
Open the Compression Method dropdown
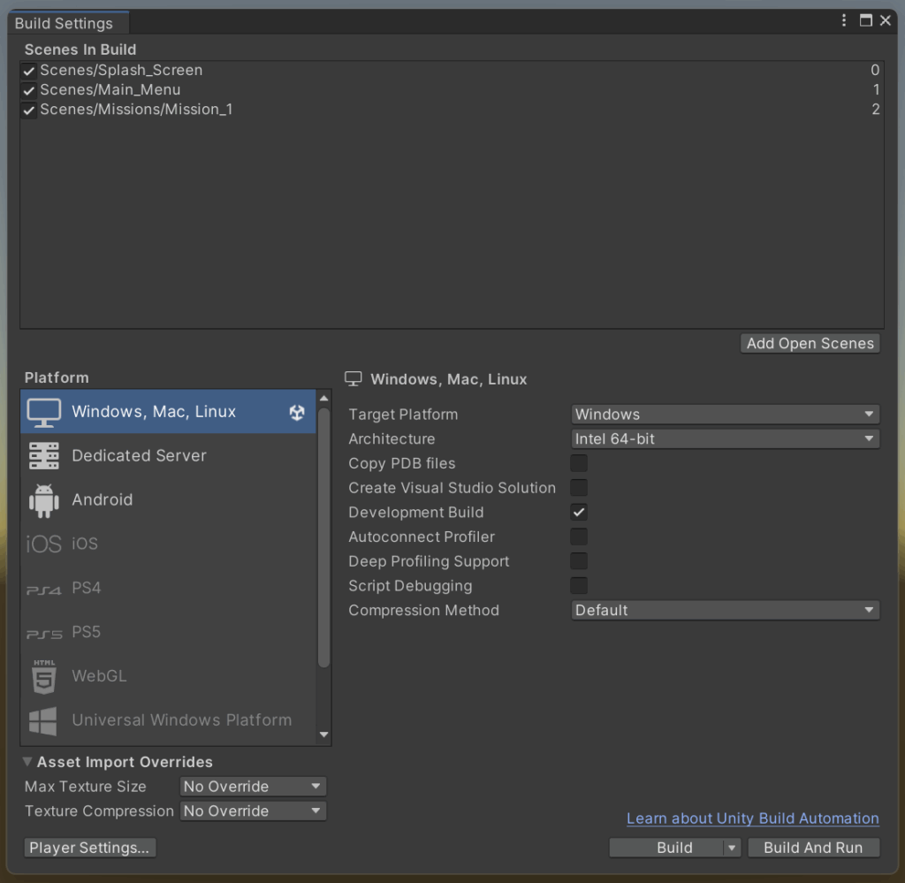725,610
